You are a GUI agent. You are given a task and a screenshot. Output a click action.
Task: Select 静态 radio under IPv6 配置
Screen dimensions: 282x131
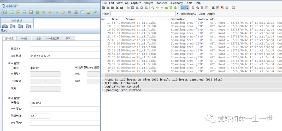point(12,103)
